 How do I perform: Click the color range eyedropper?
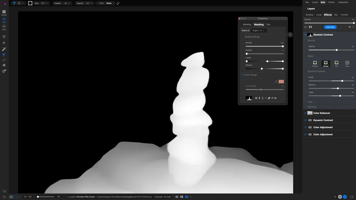276,81
